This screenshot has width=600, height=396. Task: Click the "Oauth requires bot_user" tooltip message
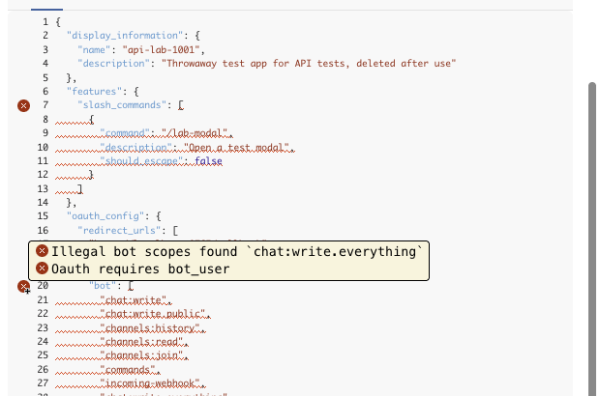140,269
